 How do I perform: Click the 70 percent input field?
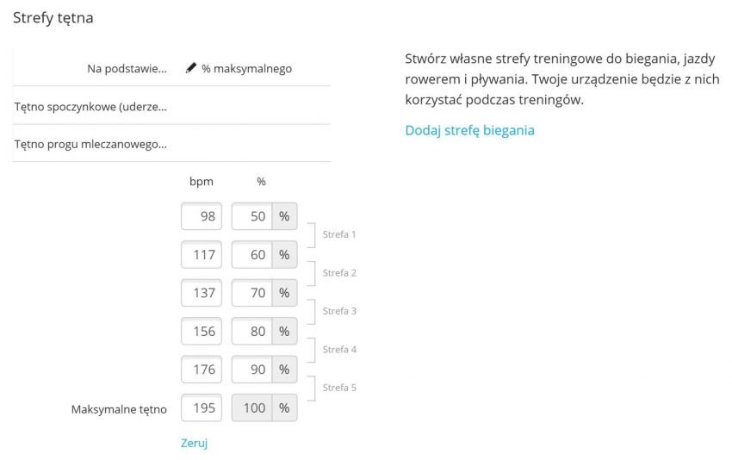click(x=251, y=293)
